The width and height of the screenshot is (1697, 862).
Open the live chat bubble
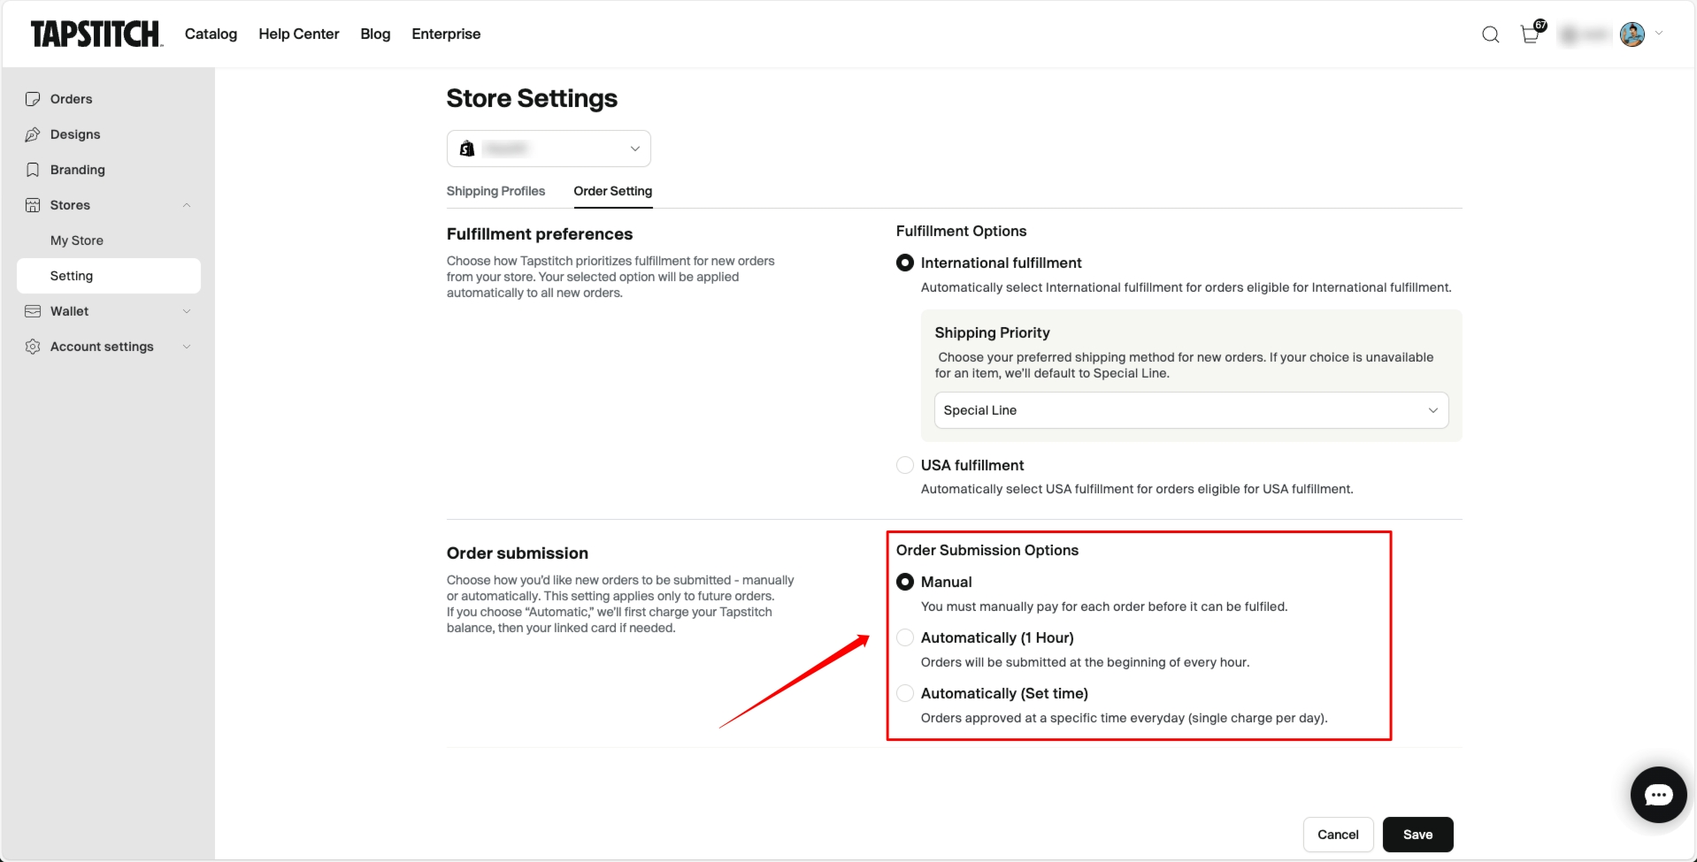(1658, 795)
